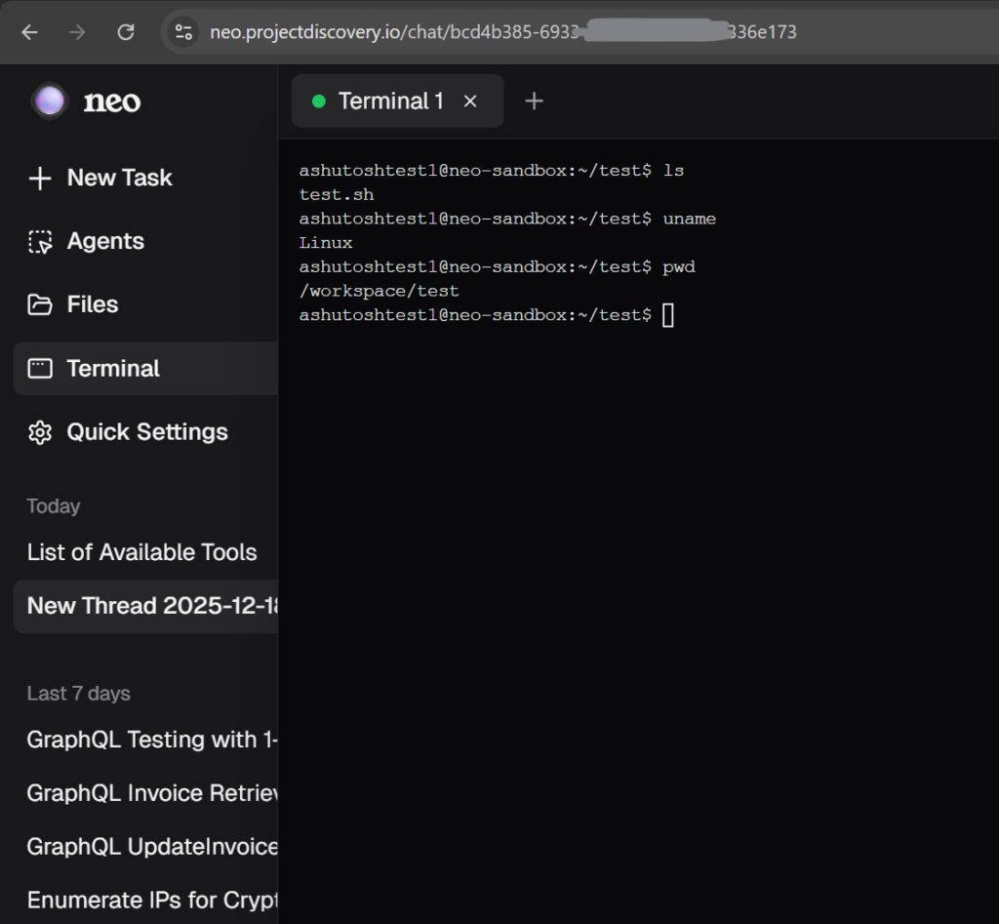Viewport: 999px width, 924px height.
Task: Close the Terminal 1 tab
Action: pos(470,101)
